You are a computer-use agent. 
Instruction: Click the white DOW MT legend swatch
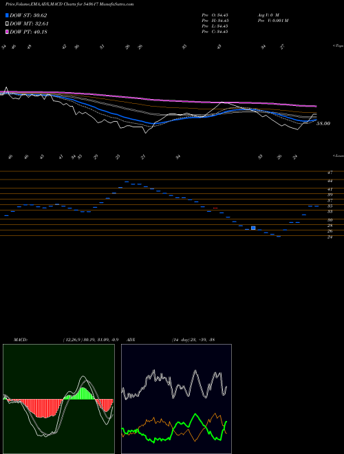[7, 24]
